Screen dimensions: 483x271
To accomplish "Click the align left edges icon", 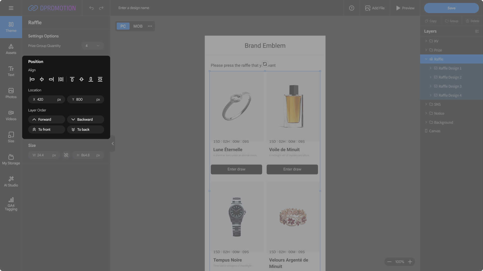I will 32,79.
